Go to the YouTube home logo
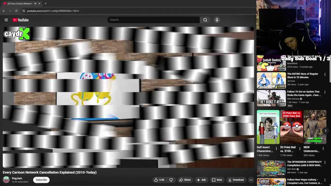This screenshot has height=186, width=331. [20, 20]
